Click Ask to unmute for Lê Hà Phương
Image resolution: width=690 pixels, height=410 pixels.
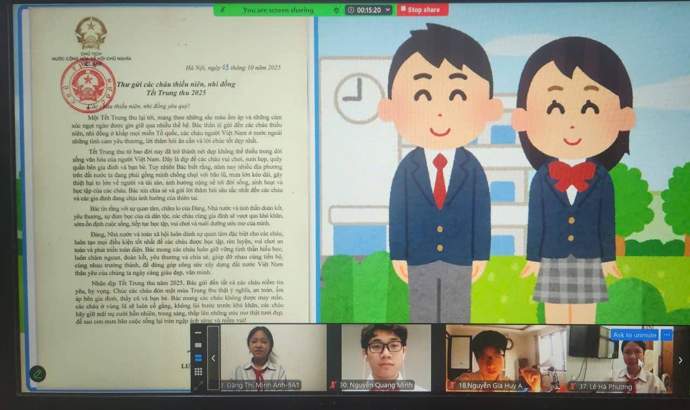tap(634, 335)
